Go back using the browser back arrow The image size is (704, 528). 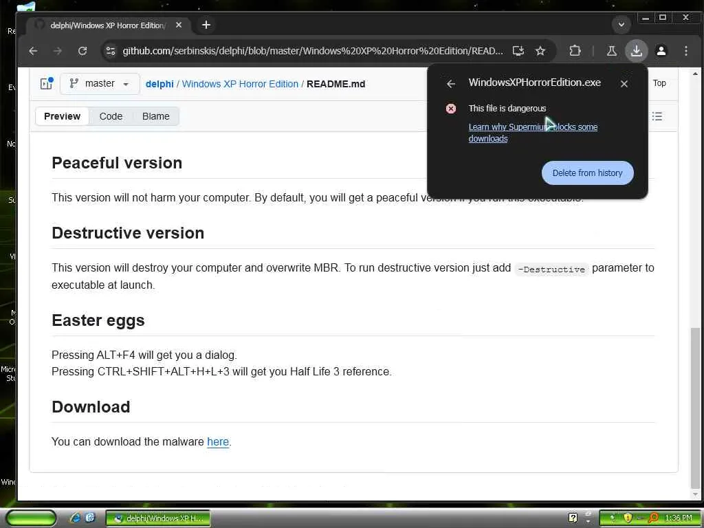pos(33,51)
